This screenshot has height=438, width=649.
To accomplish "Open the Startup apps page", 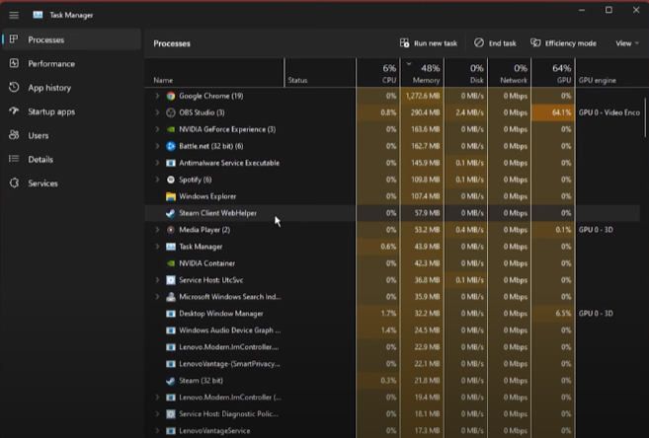I will click(x=71, y=111).
